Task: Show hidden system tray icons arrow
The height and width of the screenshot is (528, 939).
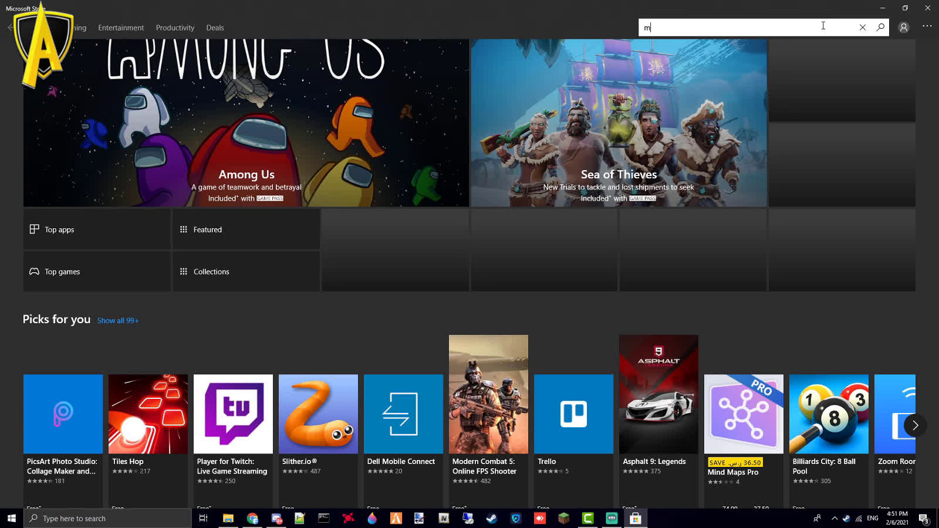Action: pyautogui.click(x=834, y=519)
